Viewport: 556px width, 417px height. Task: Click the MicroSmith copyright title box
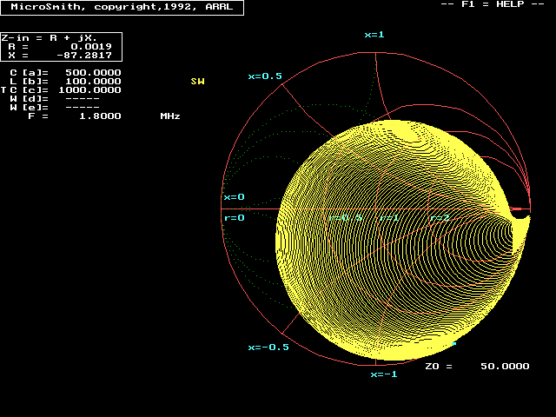pyautogui.click(x=122, y=7)
